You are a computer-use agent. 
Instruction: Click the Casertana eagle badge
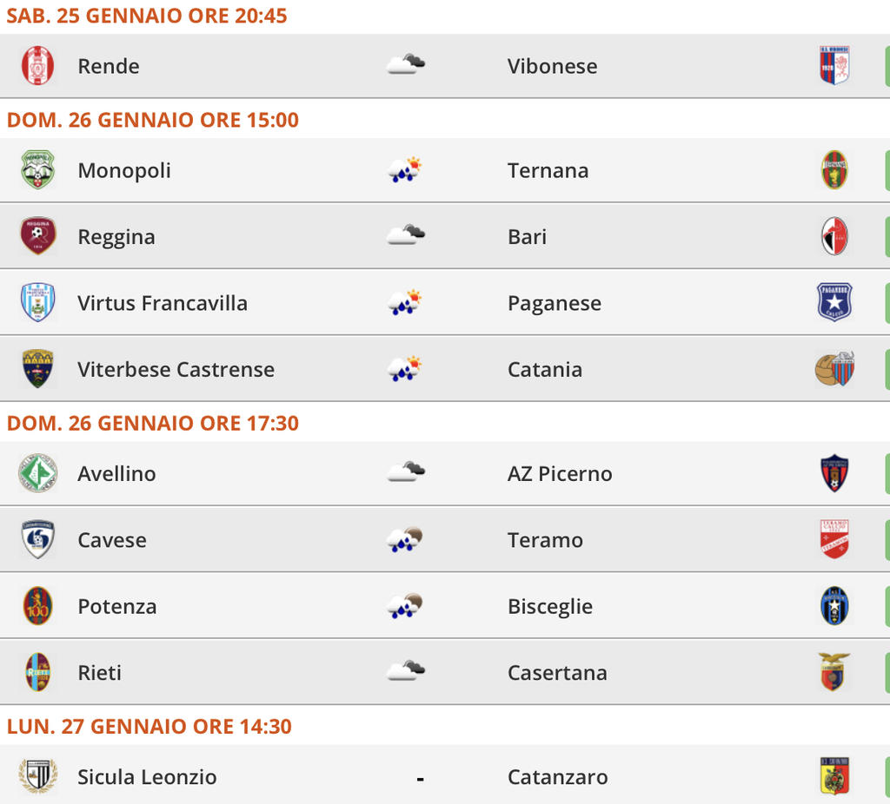(834, 672)
